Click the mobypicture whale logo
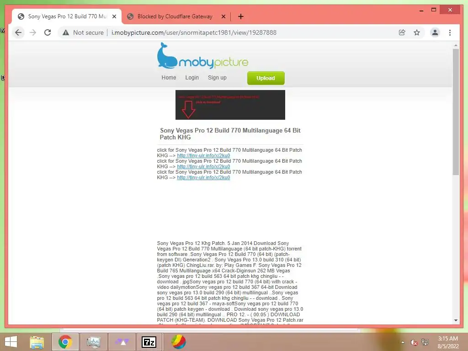The width and height of the screenshot is (468, 351). pos(202,56)
